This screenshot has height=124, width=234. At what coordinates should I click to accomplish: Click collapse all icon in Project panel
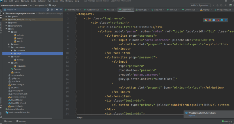tap(52, 10)
